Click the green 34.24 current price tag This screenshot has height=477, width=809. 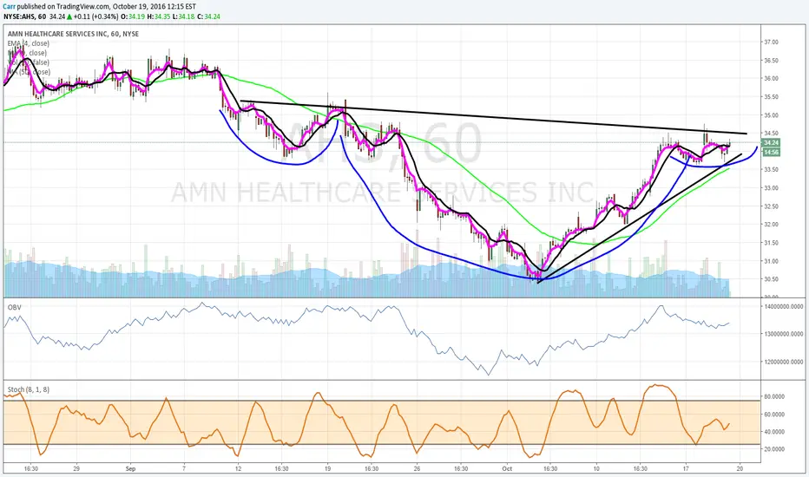[x=770, y=143]
